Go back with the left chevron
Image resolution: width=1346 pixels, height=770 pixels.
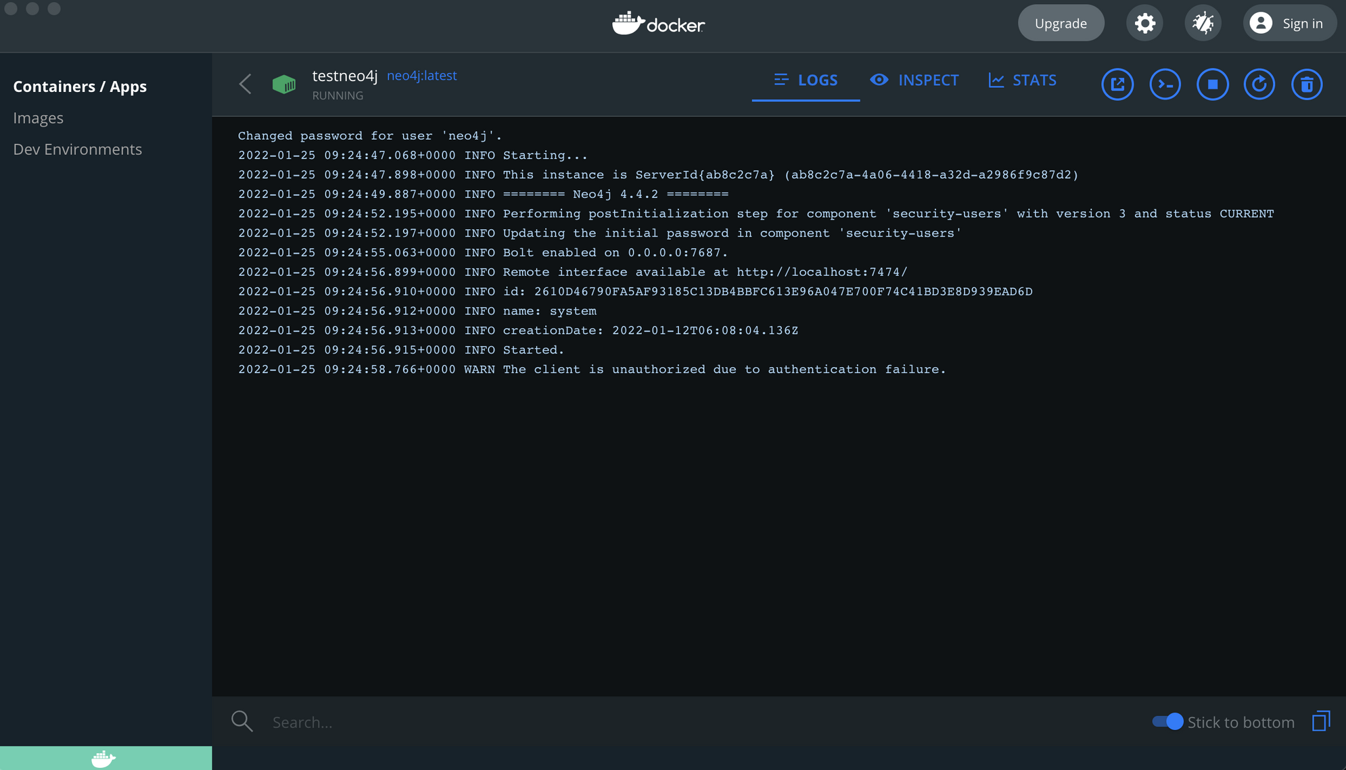pos(246,85)
